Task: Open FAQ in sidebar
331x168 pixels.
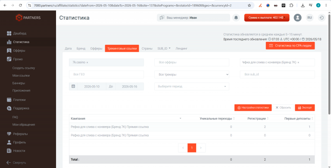Action: 15,117
